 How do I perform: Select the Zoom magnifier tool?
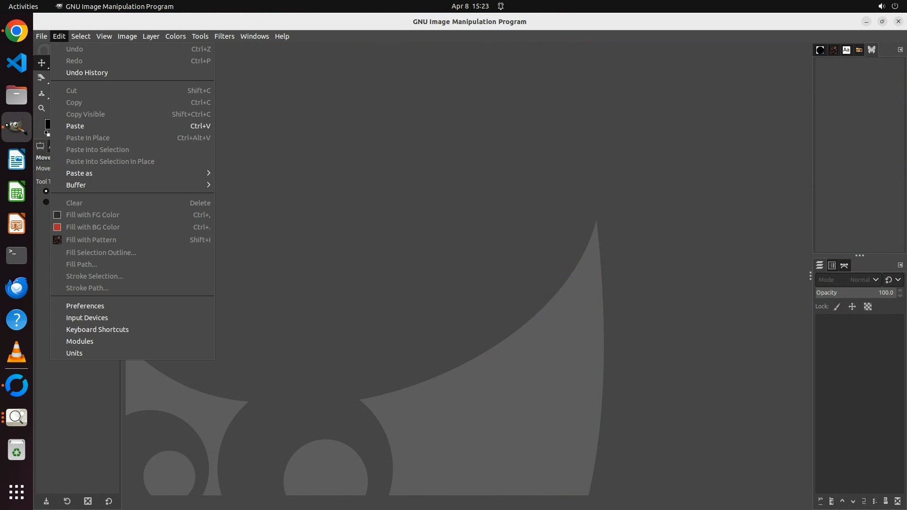(x=42, y=108)
